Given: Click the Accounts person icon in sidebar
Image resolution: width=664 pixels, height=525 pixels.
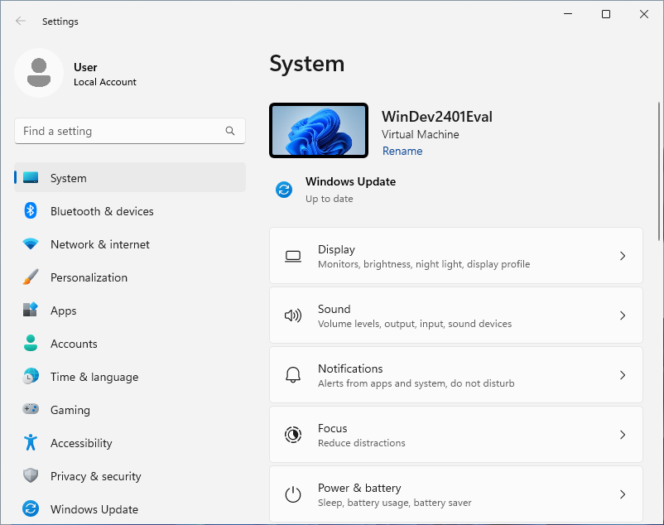Looking at the screenshot, I should pos(31,344).
